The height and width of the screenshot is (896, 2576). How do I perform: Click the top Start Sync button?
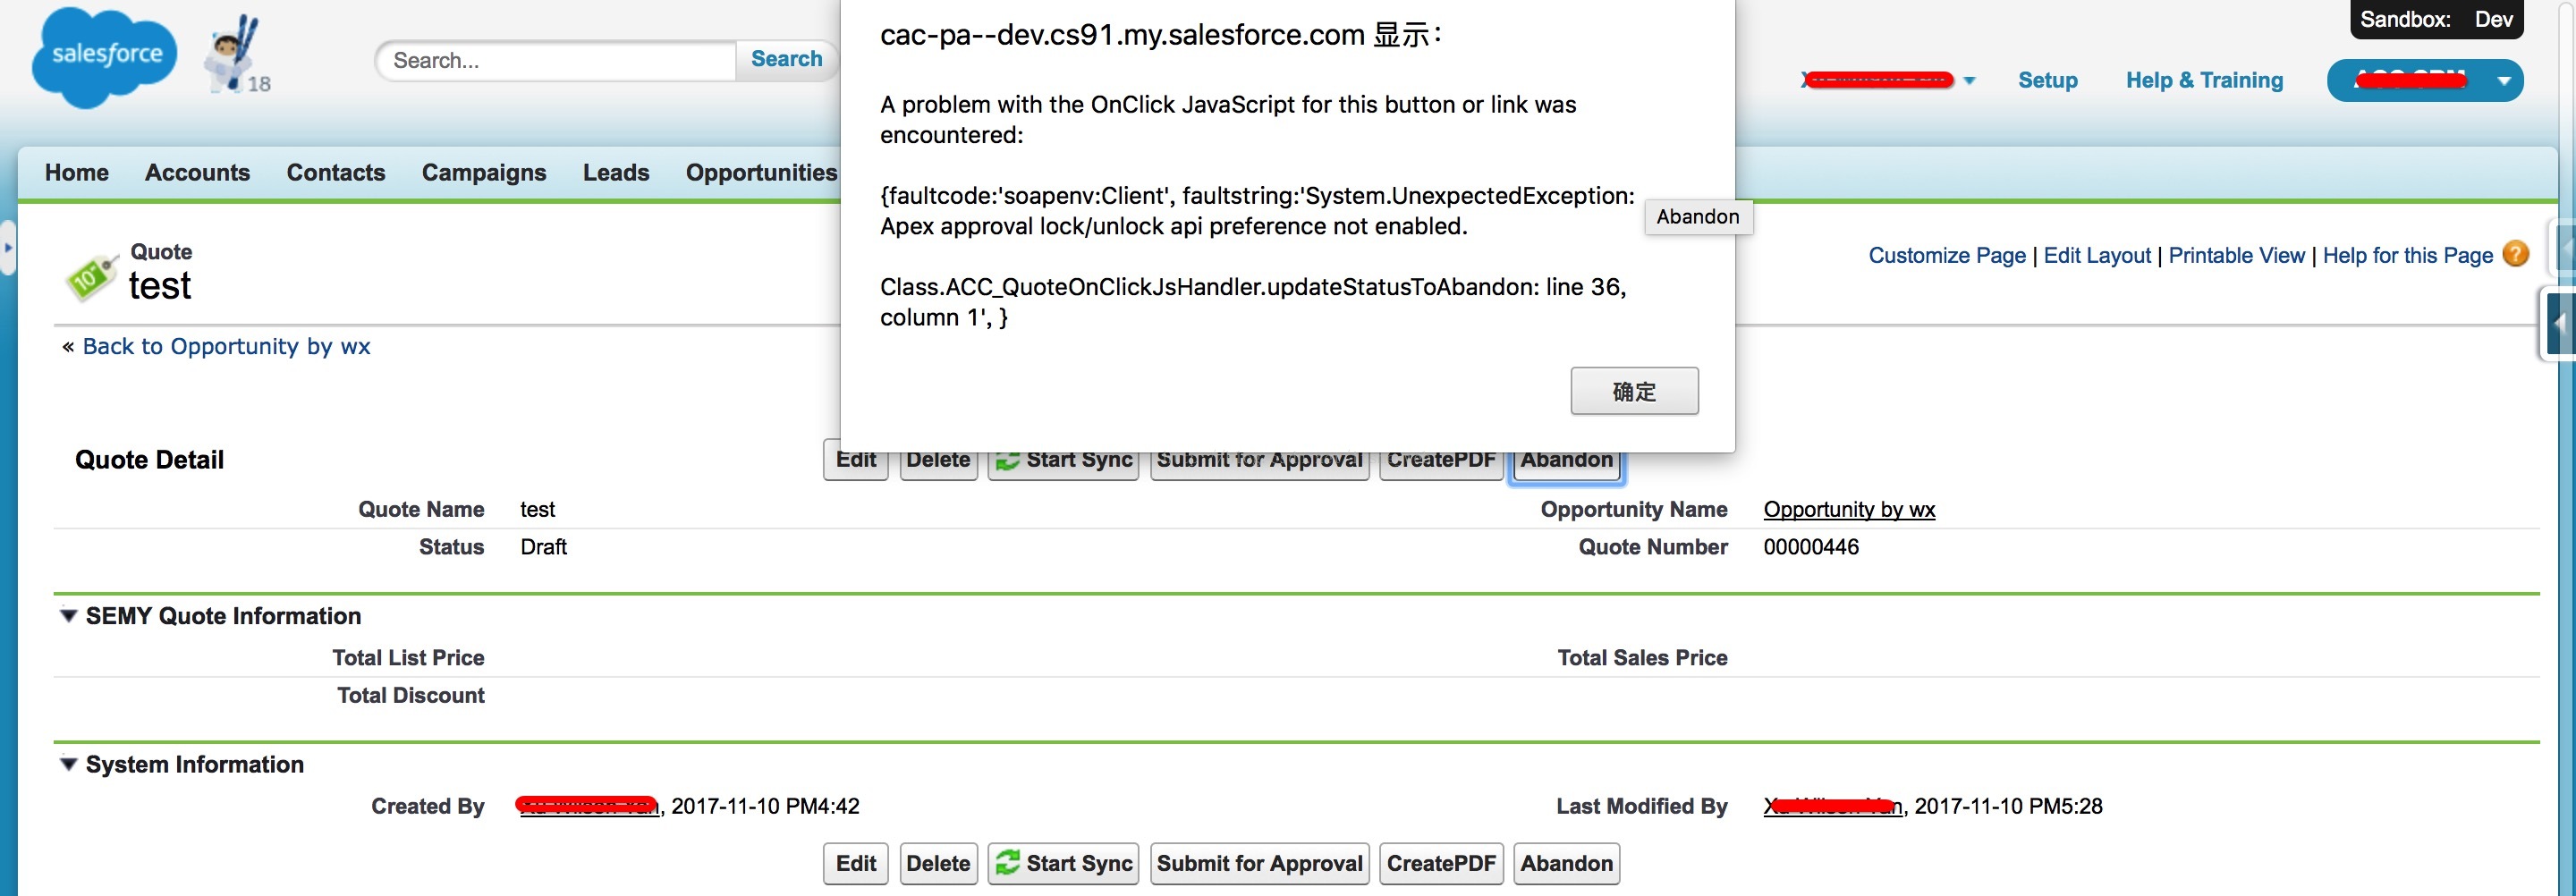coord(1063,465)
